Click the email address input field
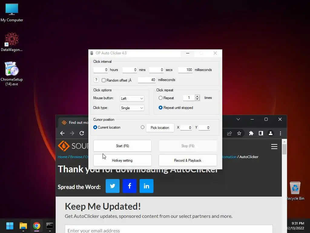Screen dimensions: 310x233 tap(169, 229)
